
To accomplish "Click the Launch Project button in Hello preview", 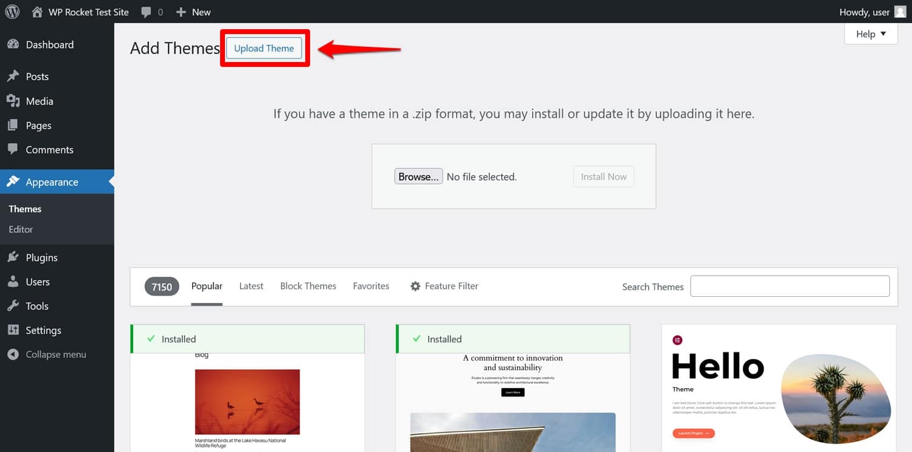I will tap(694, 433).
